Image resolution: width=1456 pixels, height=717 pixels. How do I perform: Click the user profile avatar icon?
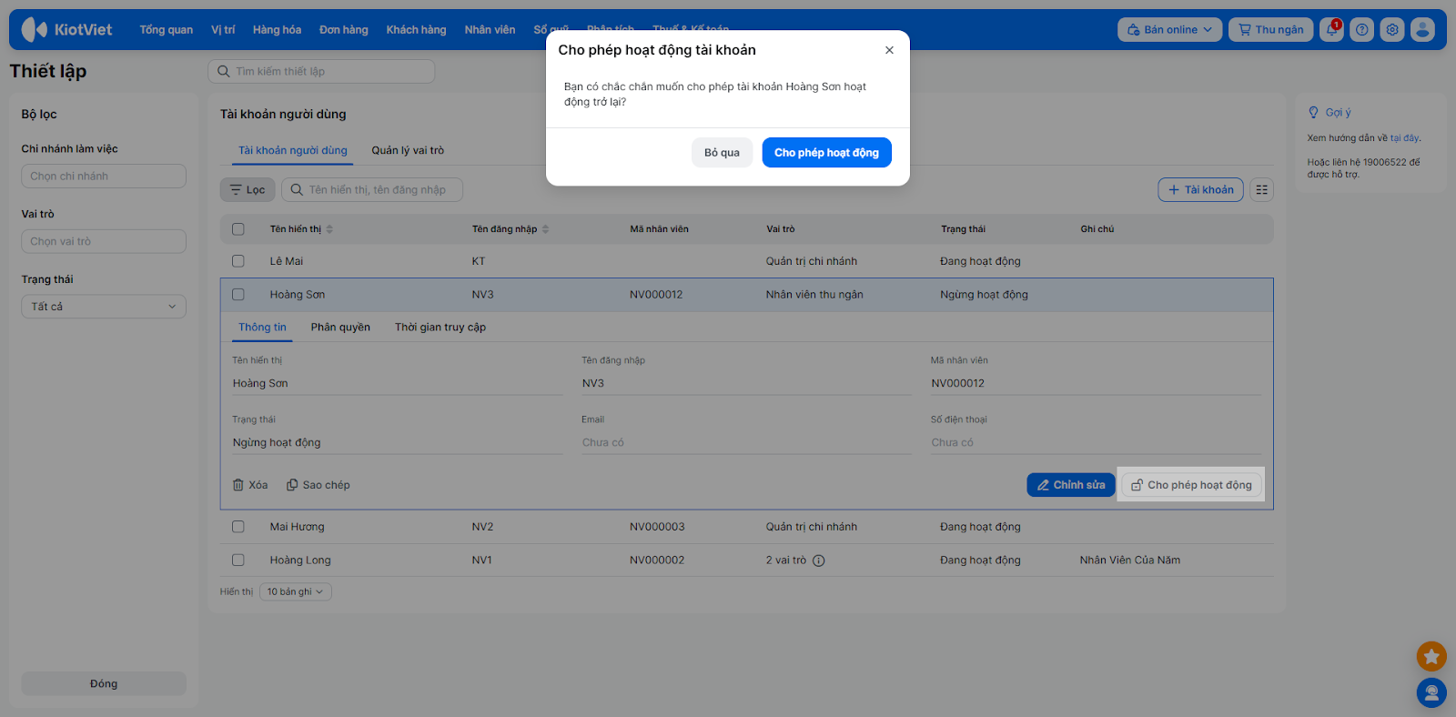pos(1422,30)
